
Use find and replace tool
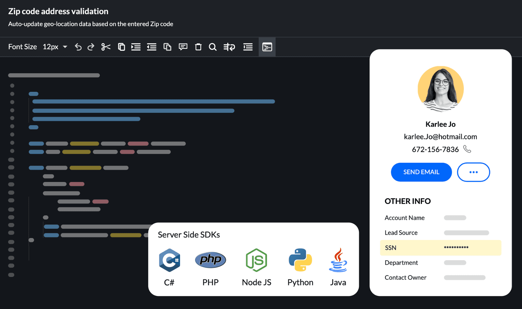[230, 47]
